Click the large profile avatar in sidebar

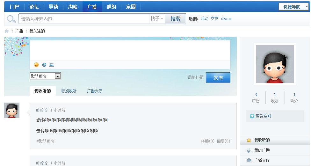275,64
